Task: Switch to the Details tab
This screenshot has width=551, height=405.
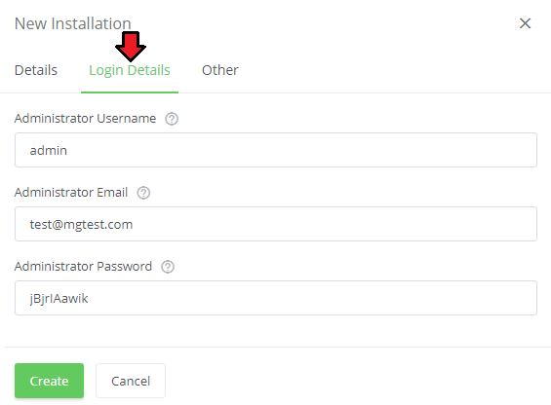Action: pos(36,70)
